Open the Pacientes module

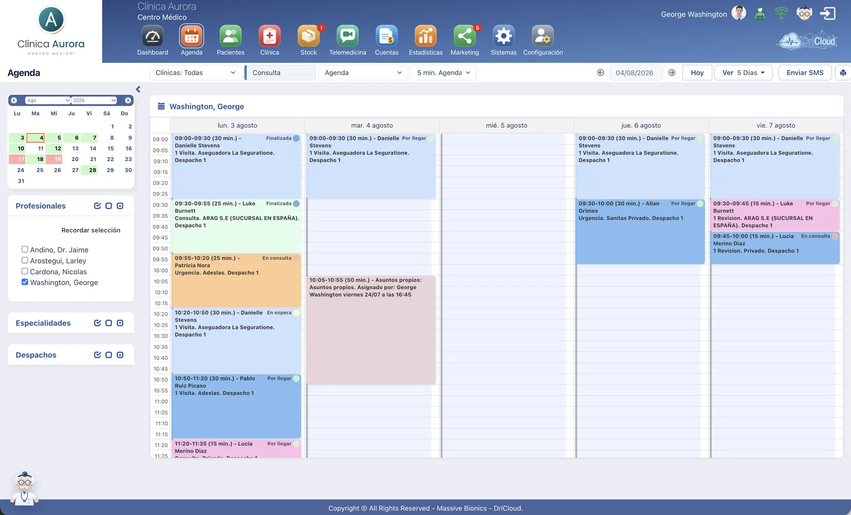tap(230, 40)
